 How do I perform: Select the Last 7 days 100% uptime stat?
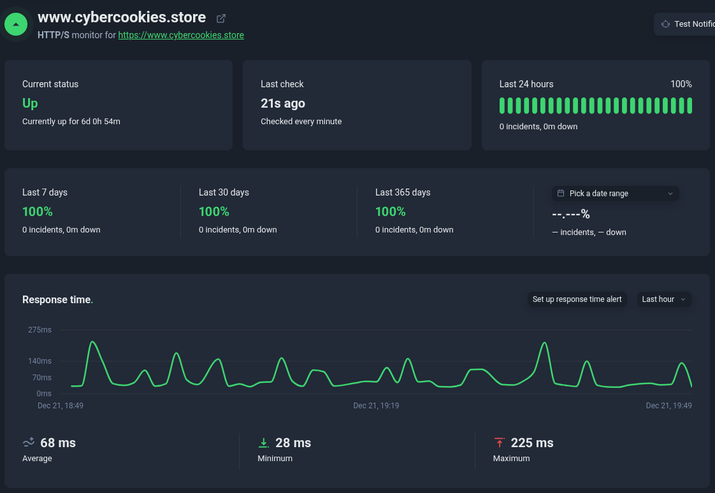[x=37, y=211]
